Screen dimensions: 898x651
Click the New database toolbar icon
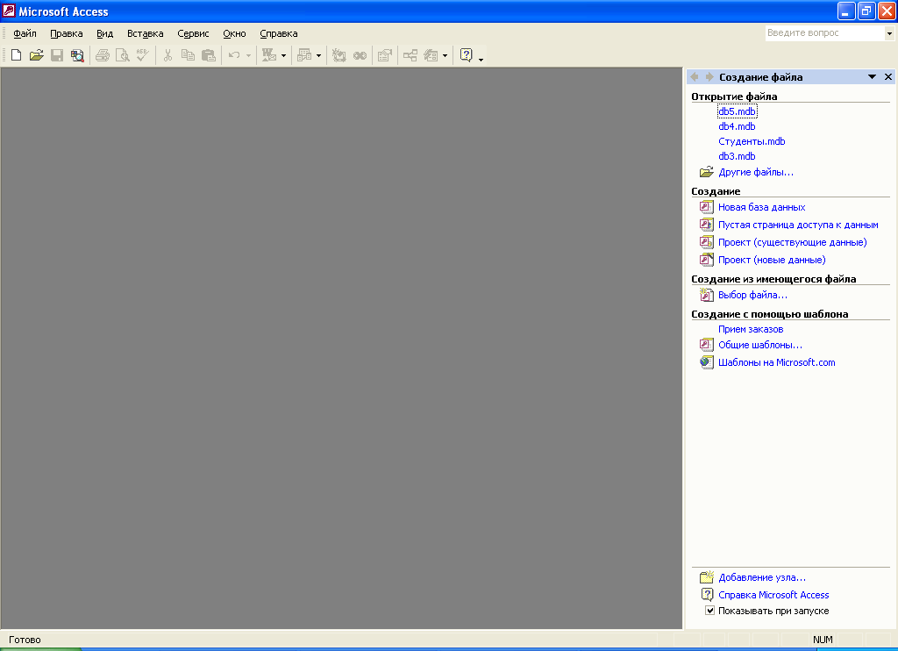[x=16, y=55]
